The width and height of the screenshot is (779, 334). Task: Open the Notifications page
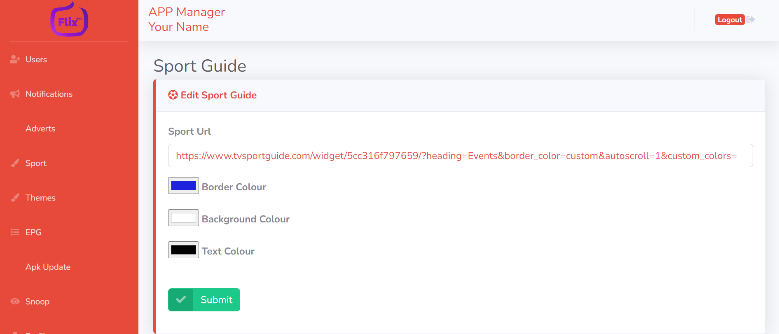coord(49,94)
